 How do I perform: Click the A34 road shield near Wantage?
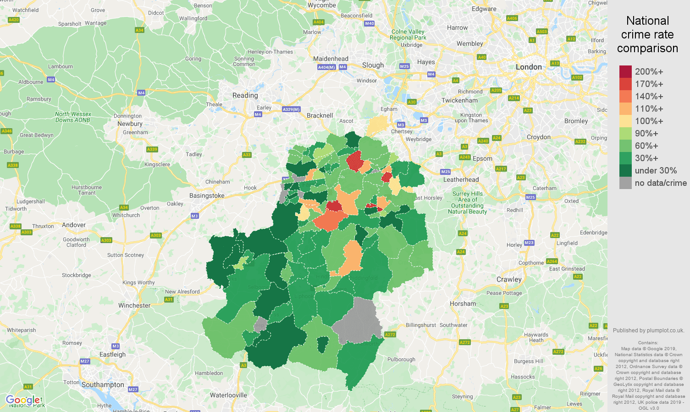[x=139, y=30]
